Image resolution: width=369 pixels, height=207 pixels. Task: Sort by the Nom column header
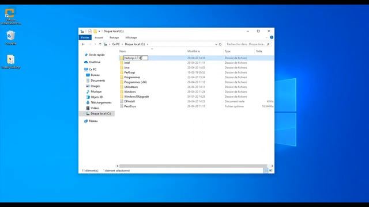tap(122, 51)
